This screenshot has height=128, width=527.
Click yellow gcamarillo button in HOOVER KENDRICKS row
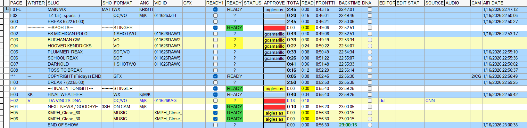(x=274, y=46)
